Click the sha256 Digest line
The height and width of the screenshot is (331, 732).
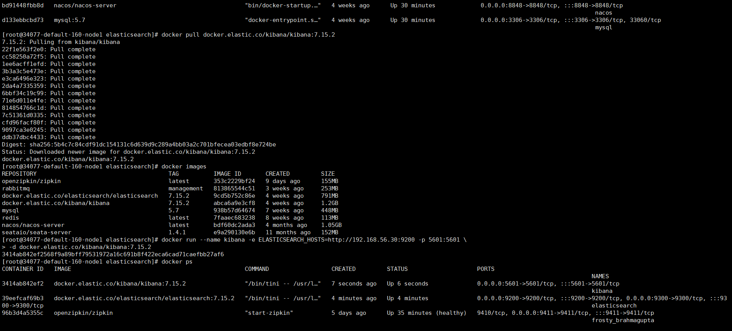pos(139,144)
